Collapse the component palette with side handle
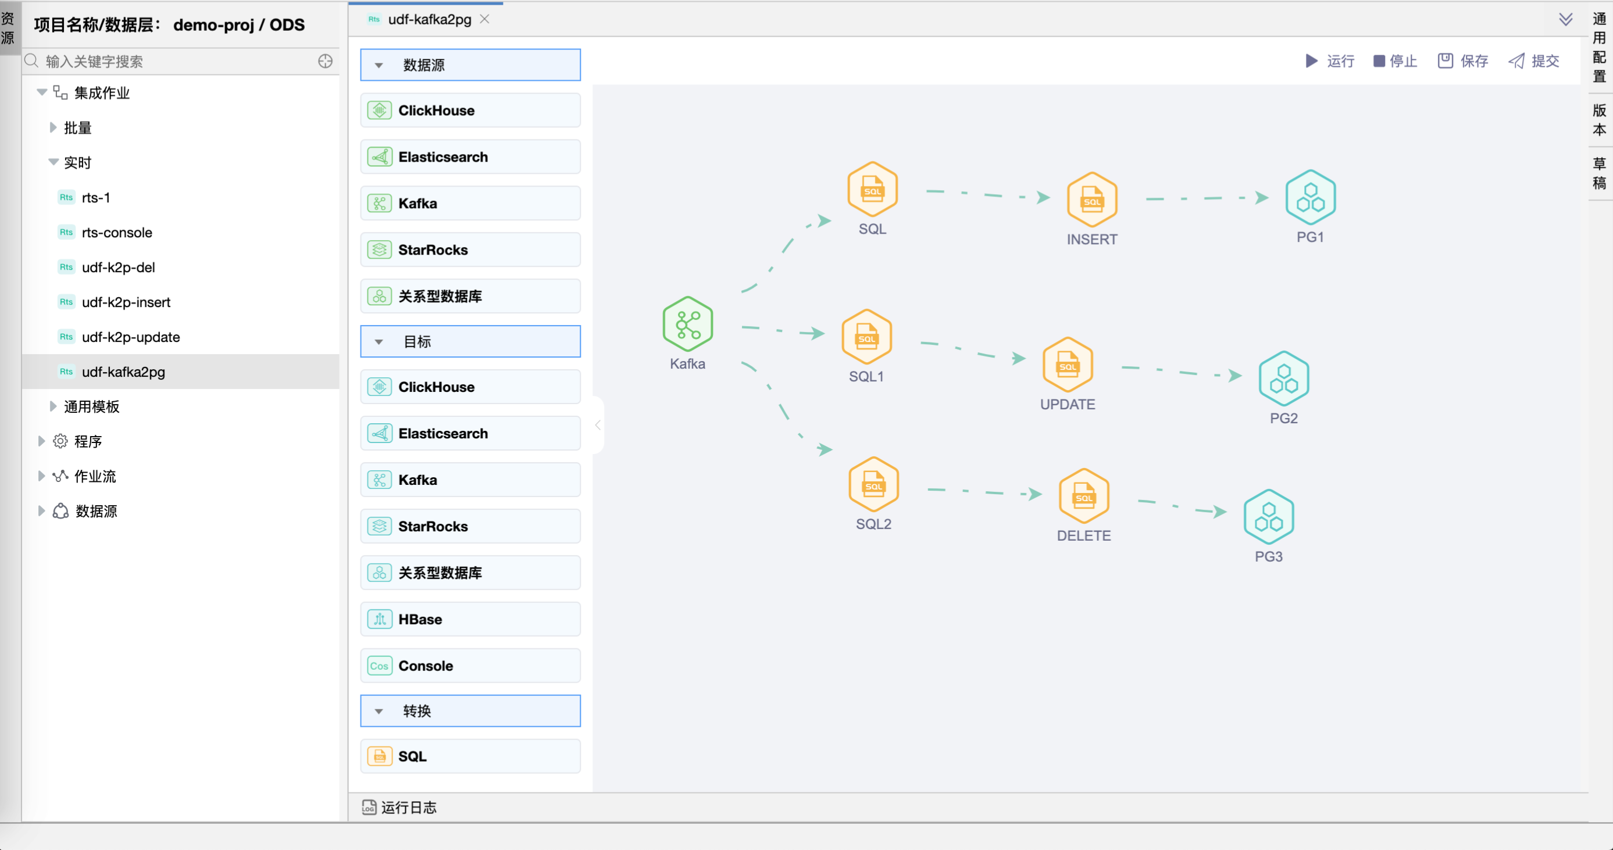Image resolution: width=1613 pixels, height=850 pixels. click(597, 425)
